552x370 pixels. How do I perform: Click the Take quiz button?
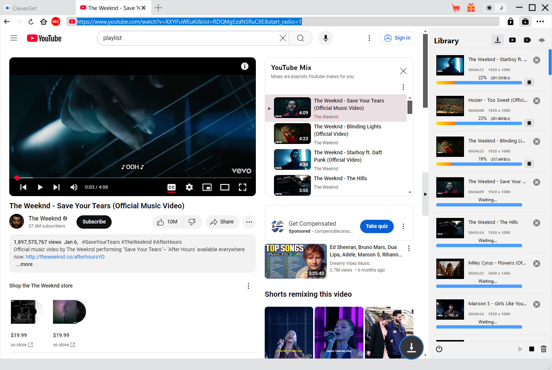pos(377,226)
